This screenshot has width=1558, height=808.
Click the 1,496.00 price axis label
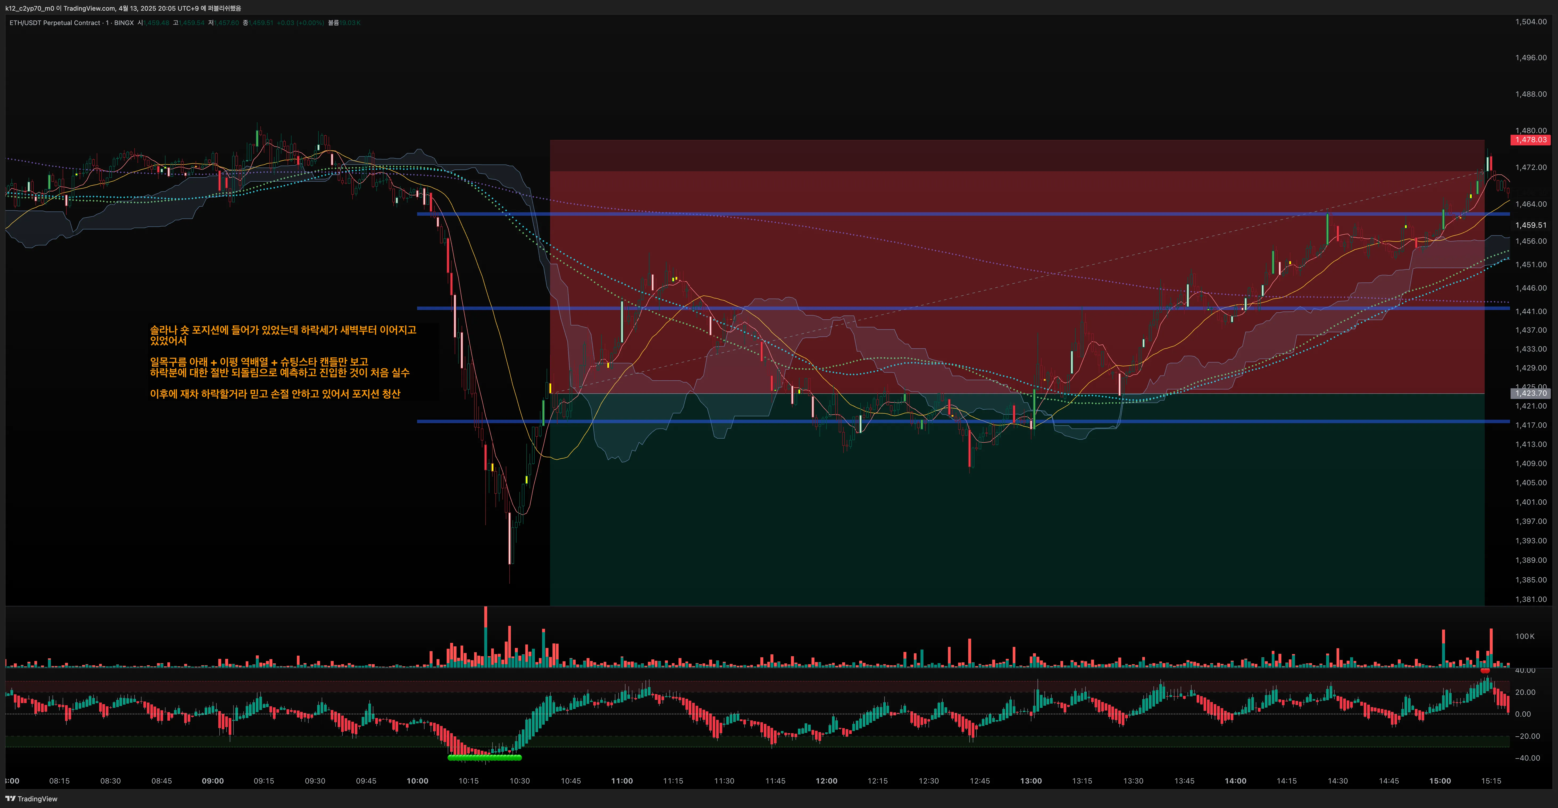pos(1530,58)
